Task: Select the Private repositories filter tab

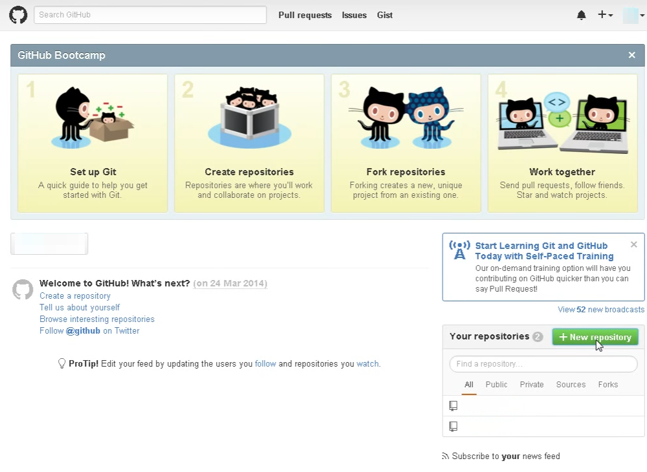Action: point(531,385)
